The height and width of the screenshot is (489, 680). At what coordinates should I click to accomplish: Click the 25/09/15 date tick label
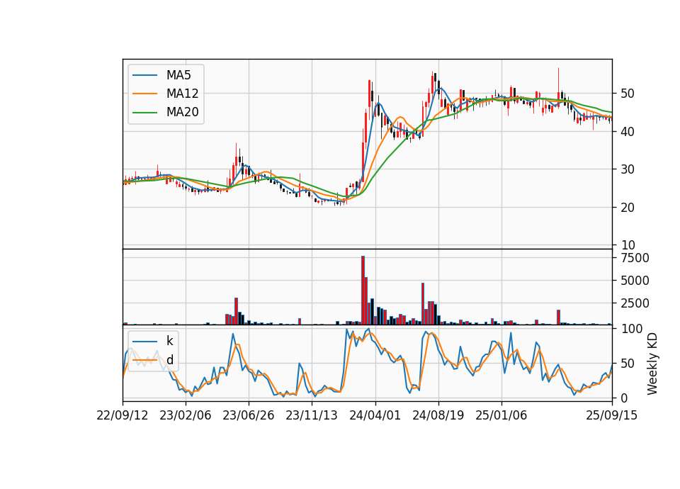tap(611, 415)
